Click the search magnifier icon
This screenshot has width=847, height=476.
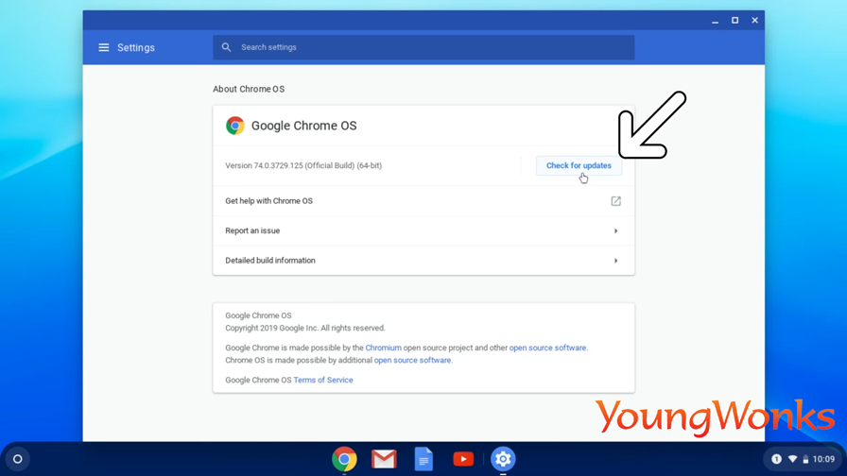tap(226, 47)
